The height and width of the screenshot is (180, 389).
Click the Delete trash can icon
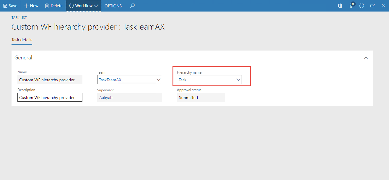point(47,6)
